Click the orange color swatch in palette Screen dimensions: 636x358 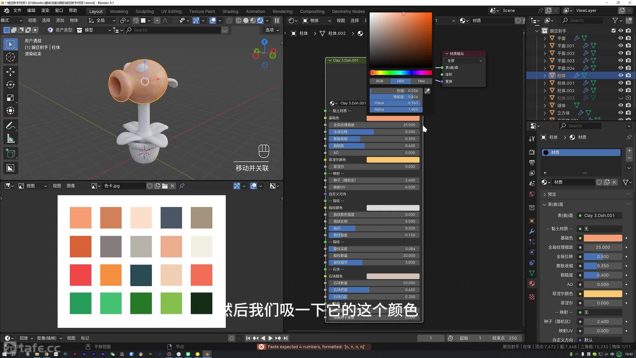tap(111, 274)
